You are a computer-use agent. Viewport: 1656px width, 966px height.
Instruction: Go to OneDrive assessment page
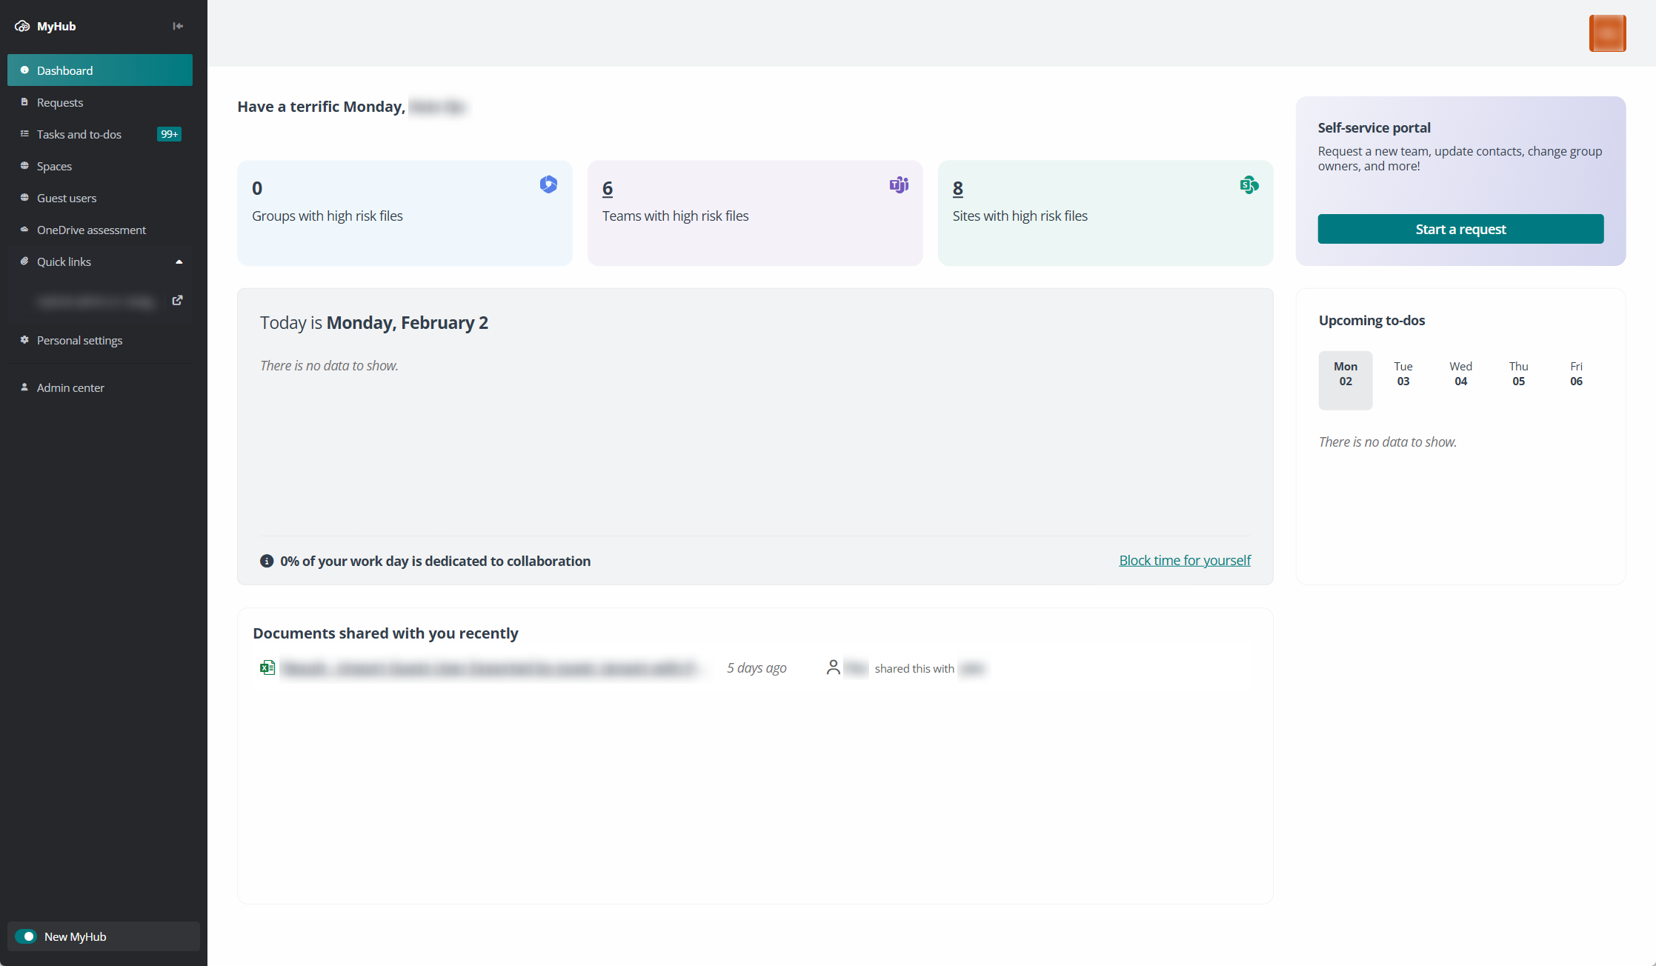pos(91,230)
